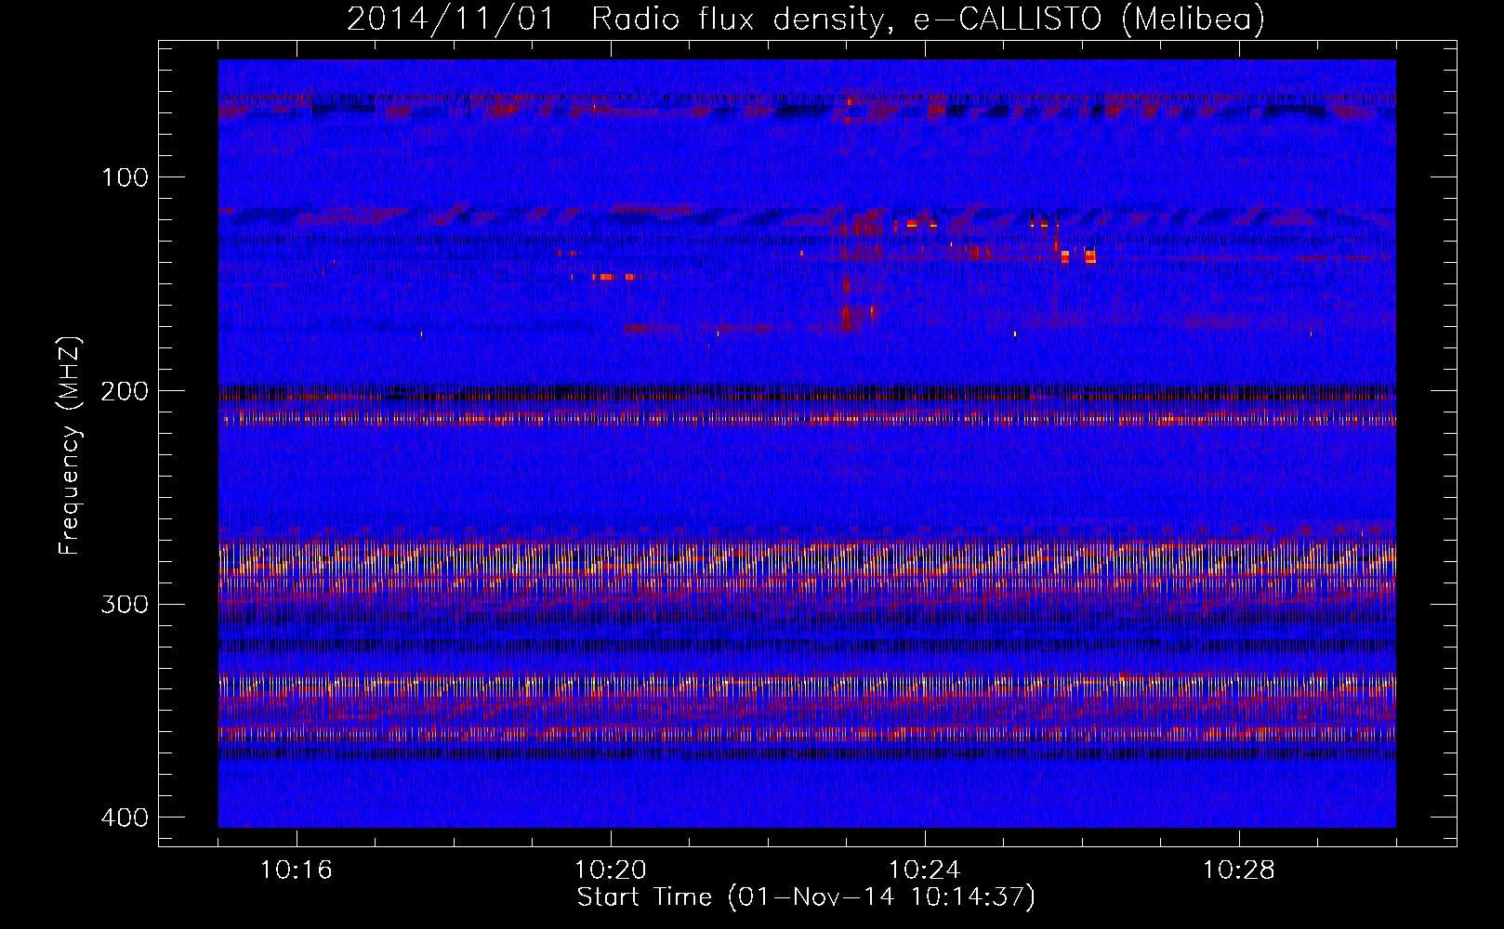
Task: Click the "Start Time (01-Nov-14 10:14:37)" label
Action: [x=806, y=897]
